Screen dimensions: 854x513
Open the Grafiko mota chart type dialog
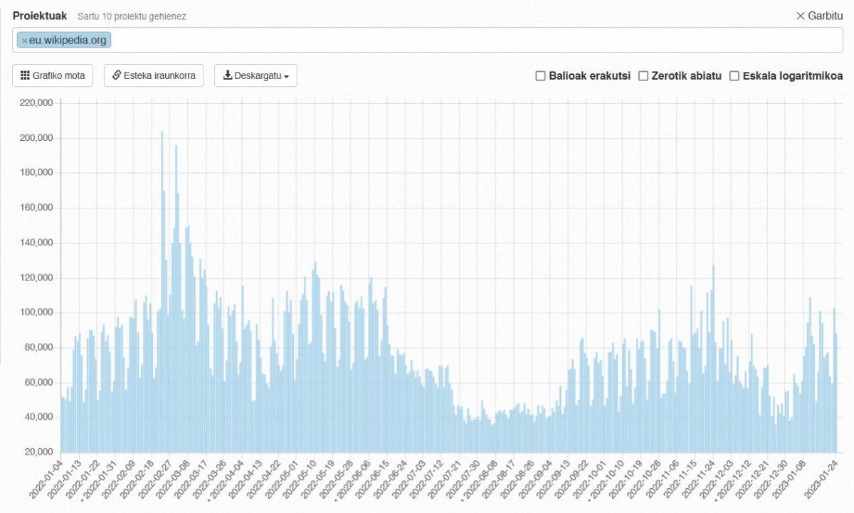point(53,75)
